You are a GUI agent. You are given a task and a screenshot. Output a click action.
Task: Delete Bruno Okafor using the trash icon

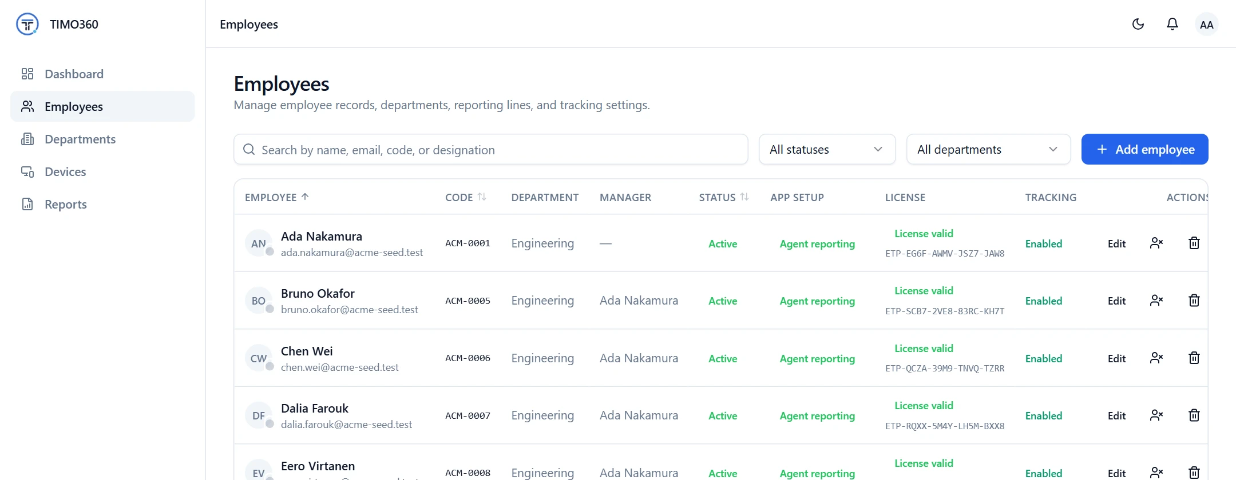(x=1194, y=301)
